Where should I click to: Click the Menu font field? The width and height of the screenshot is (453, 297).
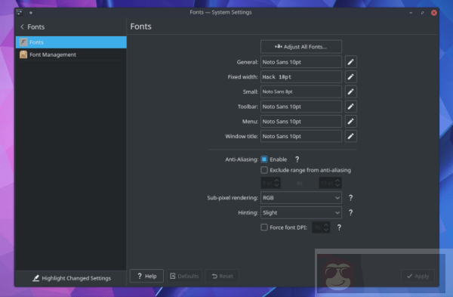(x=301, y=122)
